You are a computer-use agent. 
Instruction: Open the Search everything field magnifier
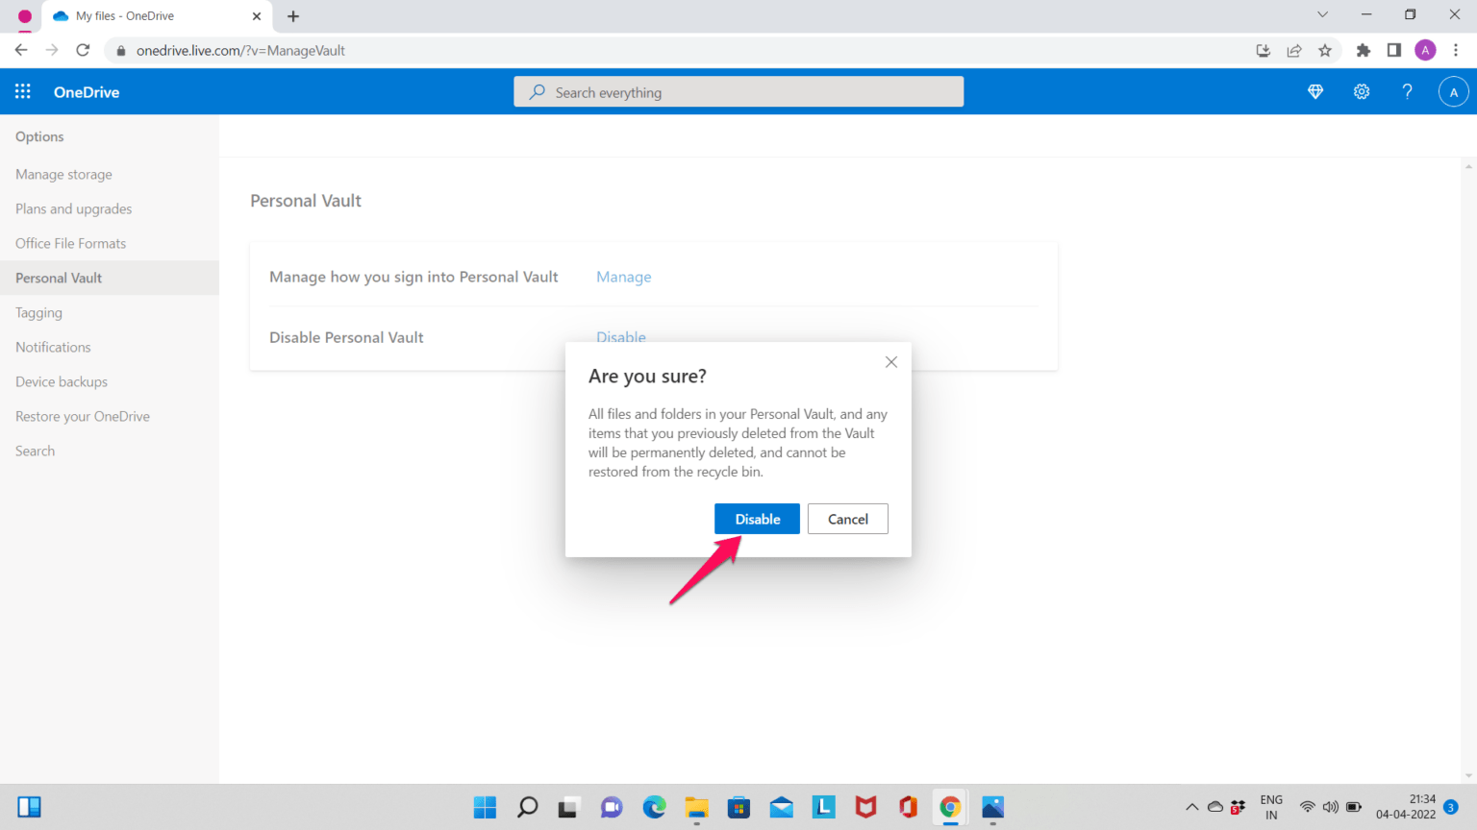[537, 91]
